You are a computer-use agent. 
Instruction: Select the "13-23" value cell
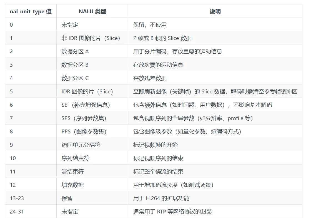(x=17, y=198)
